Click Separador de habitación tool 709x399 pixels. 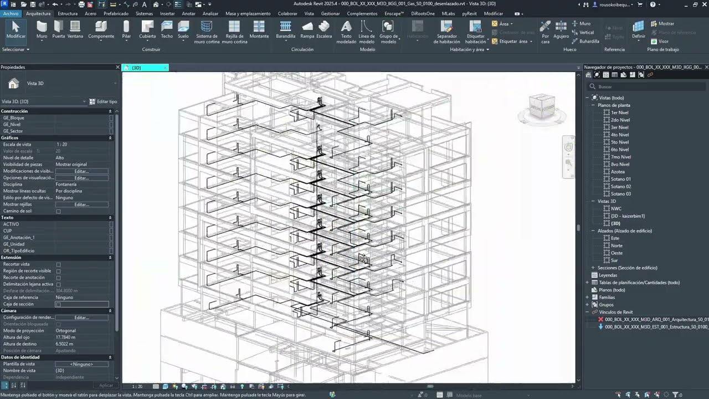[x=447, y=32]
